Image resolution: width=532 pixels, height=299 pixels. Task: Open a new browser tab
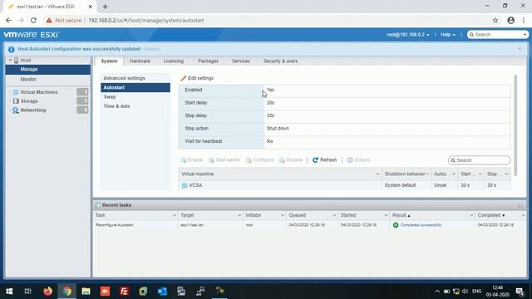(x=106, y=7)
